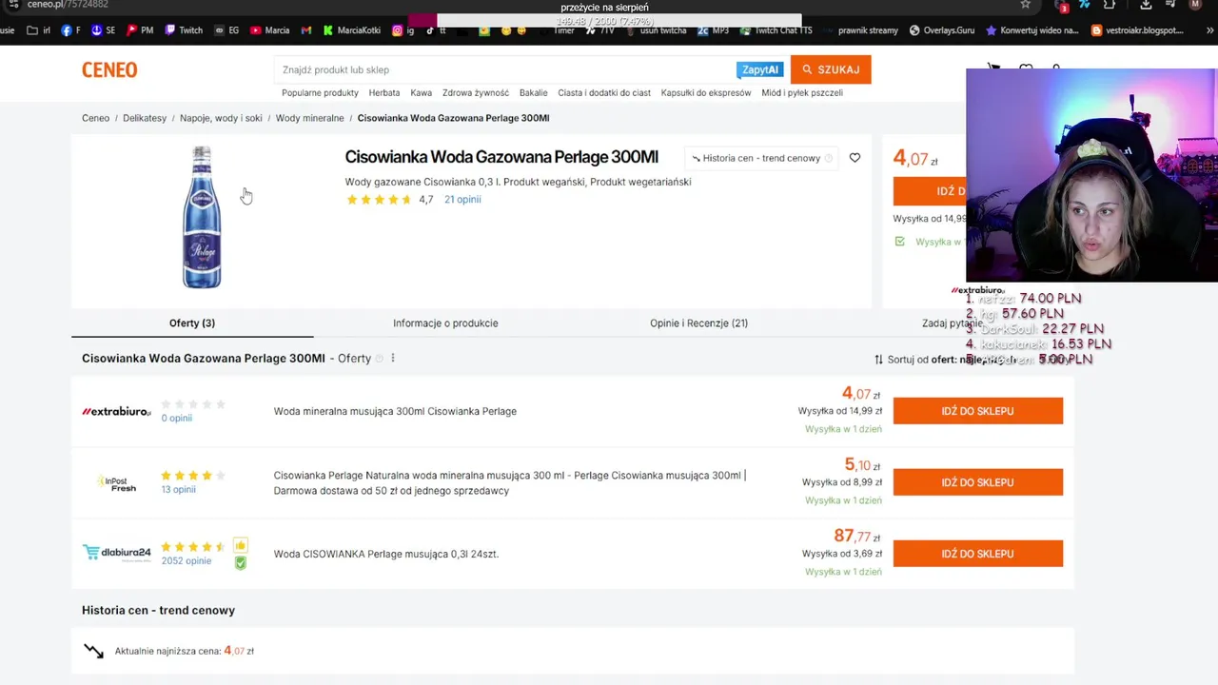The image size is (1218, 685).
Task: Open Miód i pyłek pszczeli category
Action: pos(802,93)
